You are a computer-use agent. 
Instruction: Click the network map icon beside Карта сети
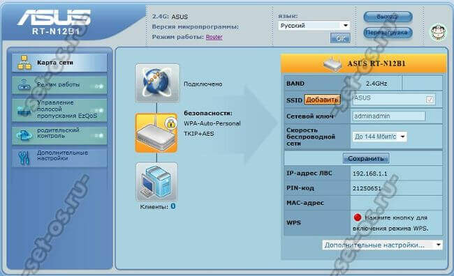pos(24,63)
